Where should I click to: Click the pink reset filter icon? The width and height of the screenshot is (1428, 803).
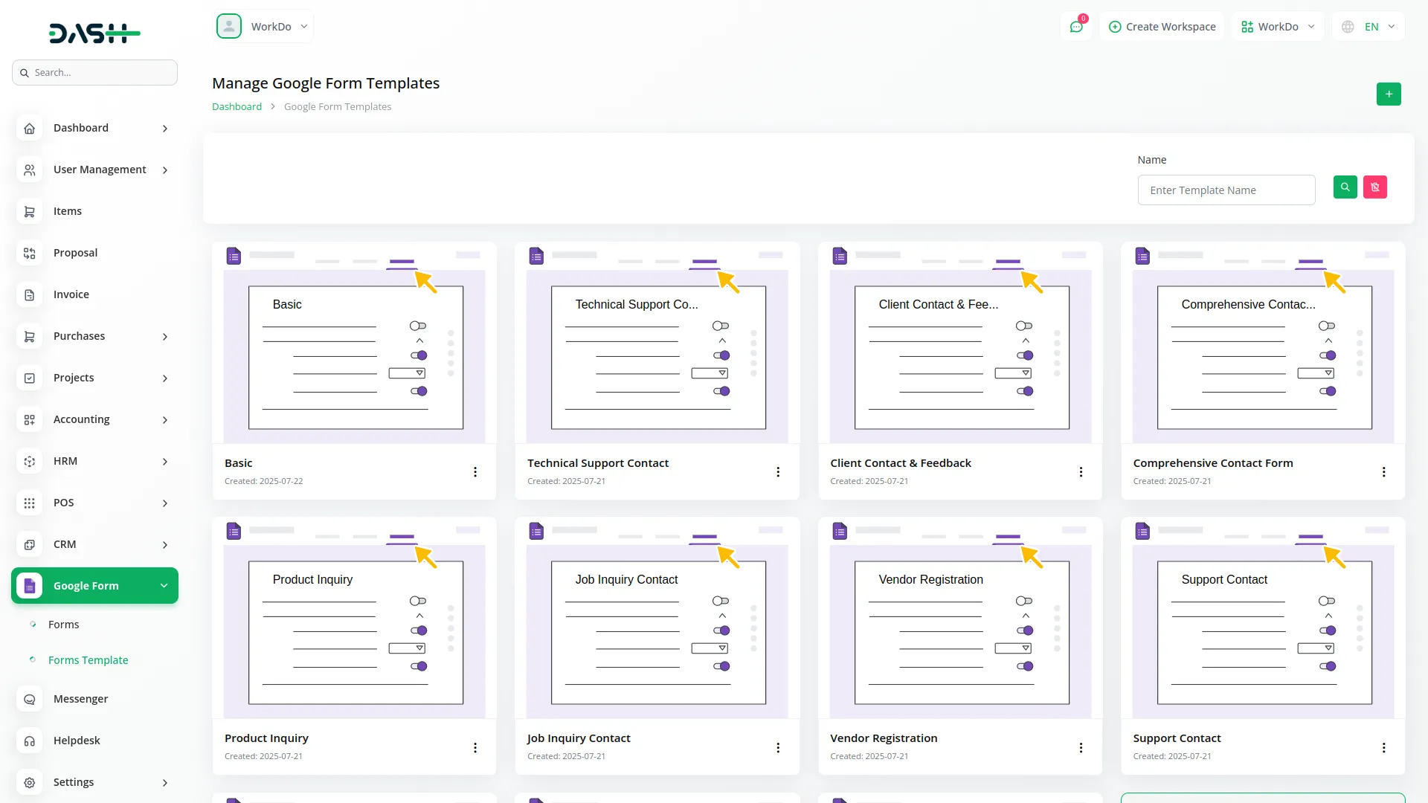point(1374,187)
